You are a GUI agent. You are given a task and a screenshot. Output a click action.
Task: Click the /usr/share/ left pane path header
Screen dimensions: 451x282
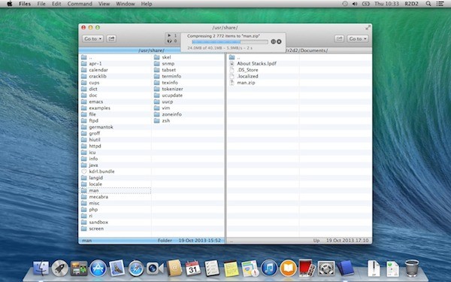pos(151,50)
